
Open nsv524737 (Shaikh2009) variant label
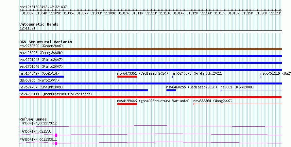[41, 87]
